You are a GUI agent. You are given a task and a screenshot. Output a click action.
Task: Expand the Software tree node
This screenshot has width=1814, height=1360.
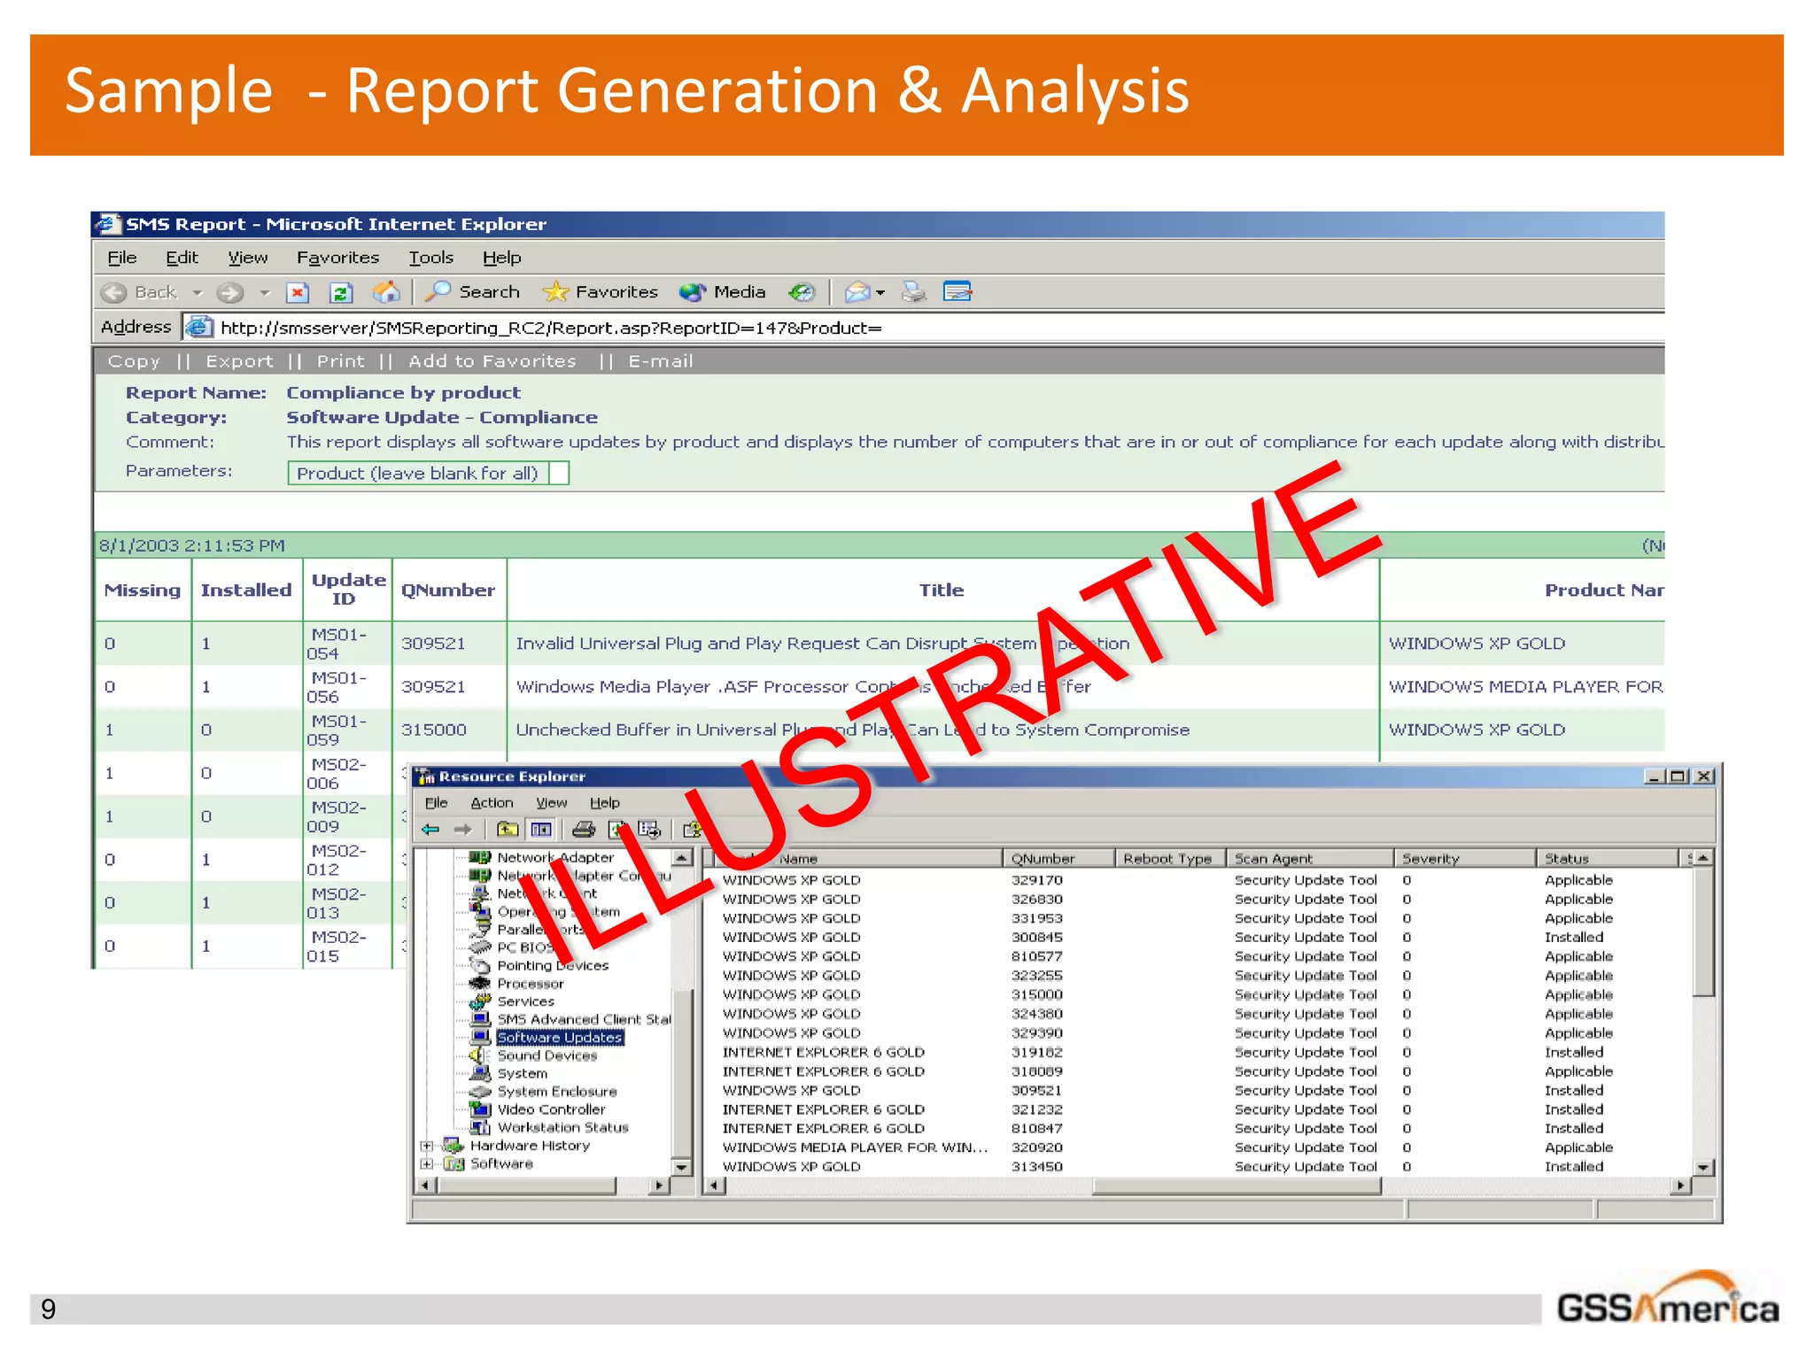(427, 1163)
